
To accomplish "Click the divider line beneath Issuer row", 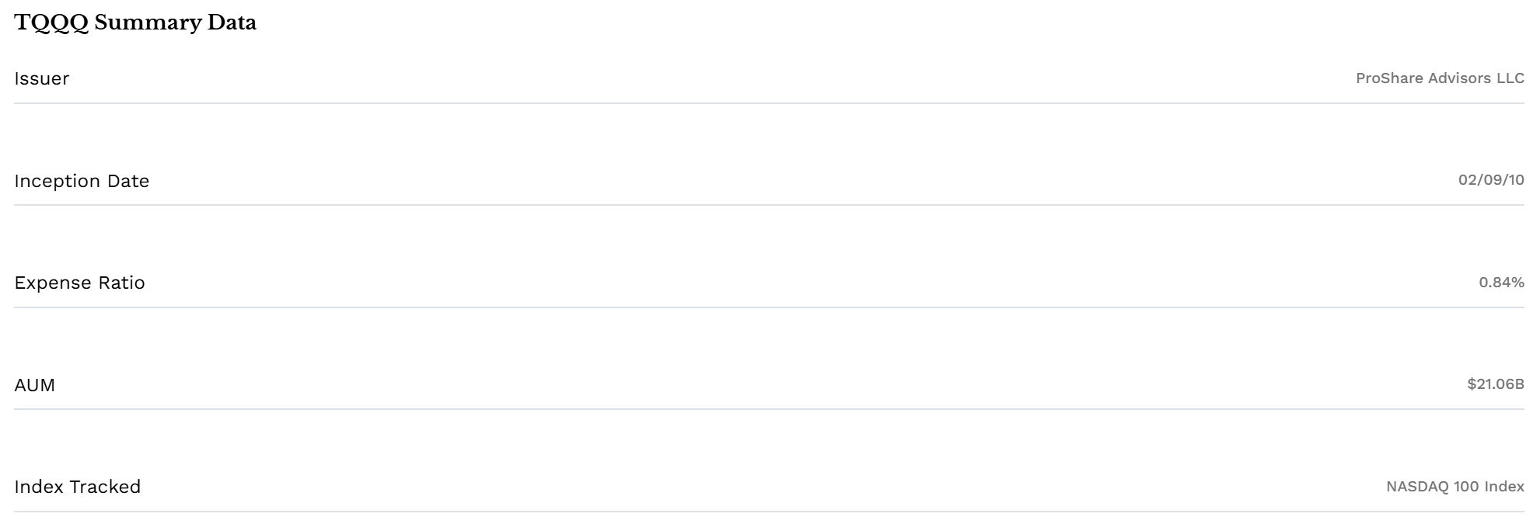I will (770, 103).
